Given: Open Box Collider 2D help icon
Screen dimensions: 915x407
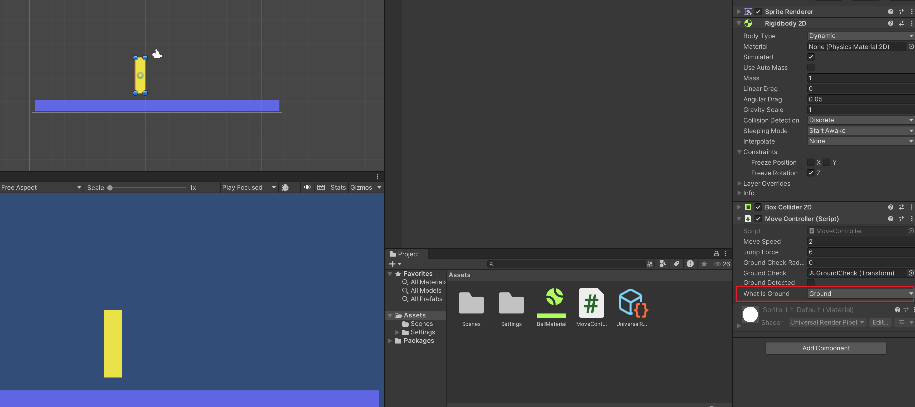Looking at the screenshot, I should [890, 207].
